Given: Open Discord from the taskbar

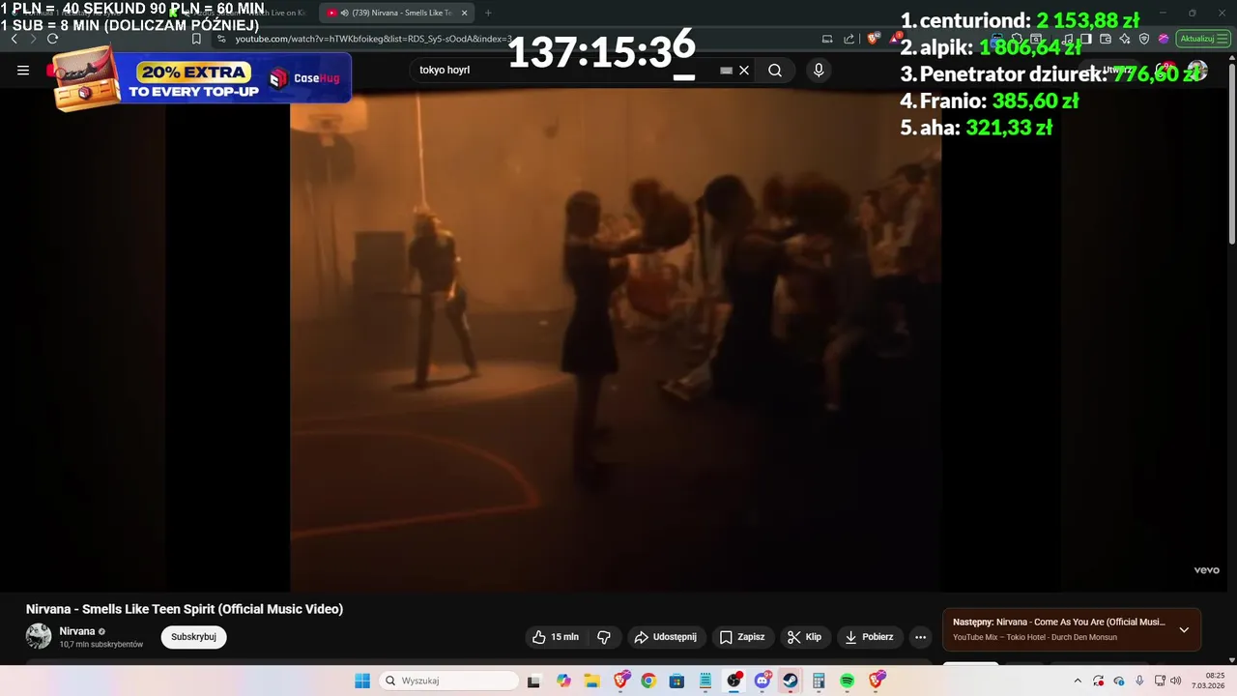Looking at the screenshot, I should tap(762, 681).
